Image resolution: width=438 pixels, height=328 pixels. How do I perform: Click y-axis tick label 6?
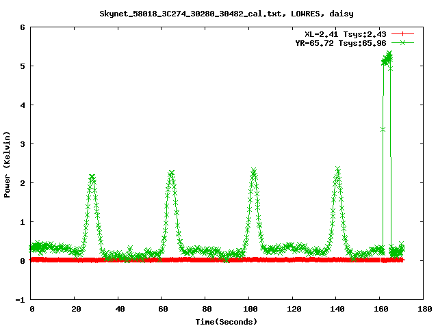[x=23, y=27]
